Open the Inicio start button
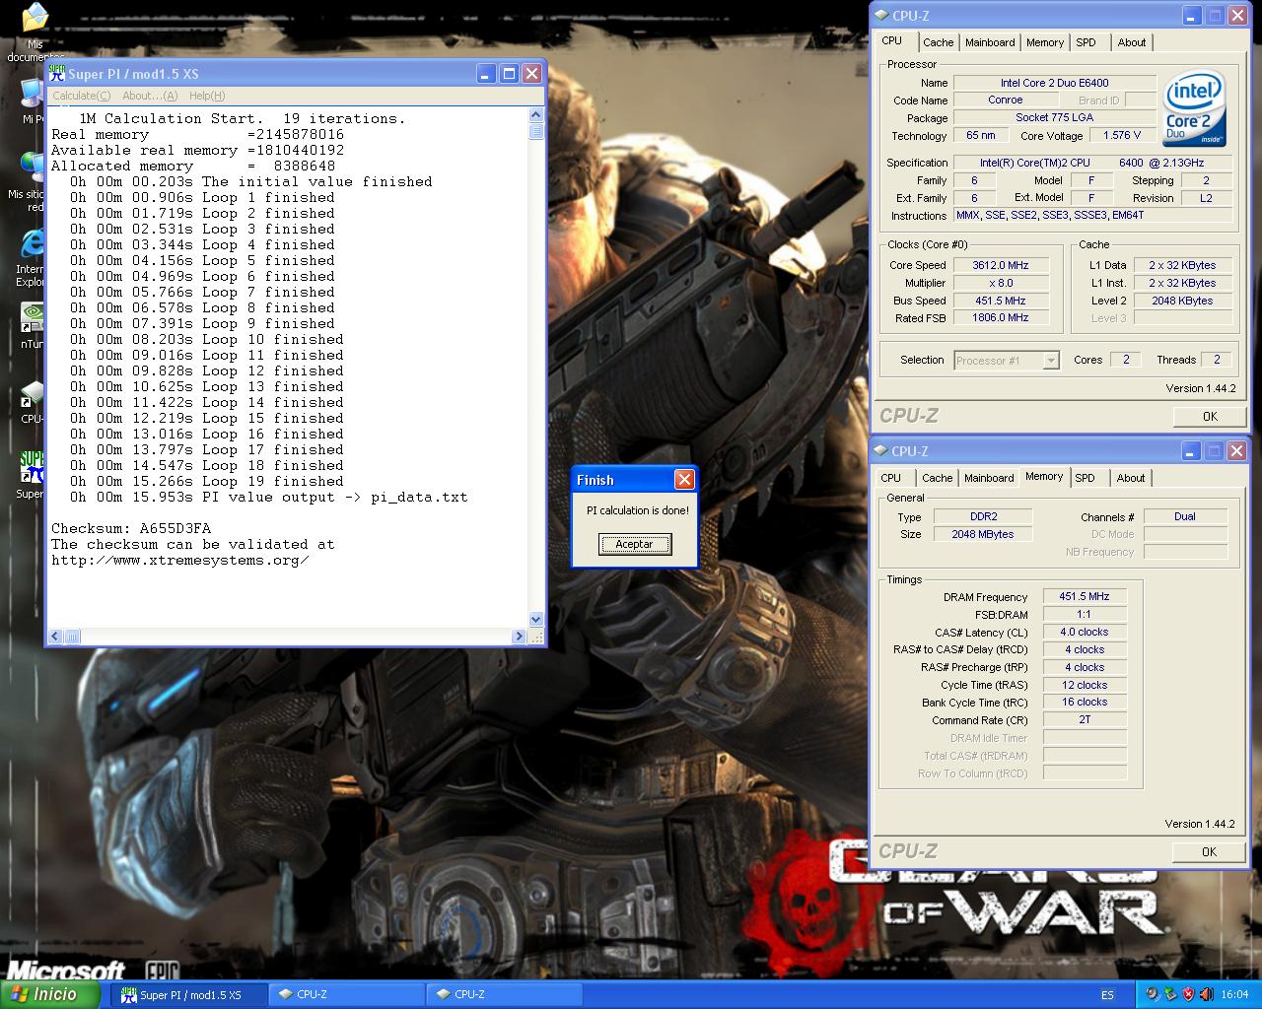The height and width of the screenshot is (1009, 1262). 49,994
